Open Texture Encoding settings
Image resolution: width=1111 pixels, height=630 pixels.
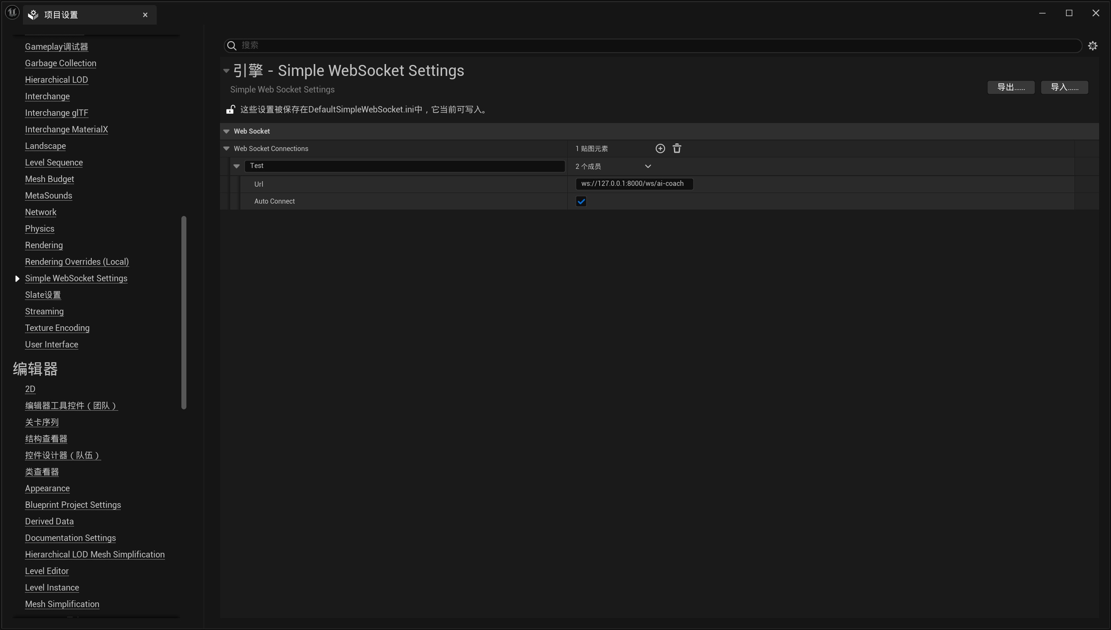click(57, 328)
